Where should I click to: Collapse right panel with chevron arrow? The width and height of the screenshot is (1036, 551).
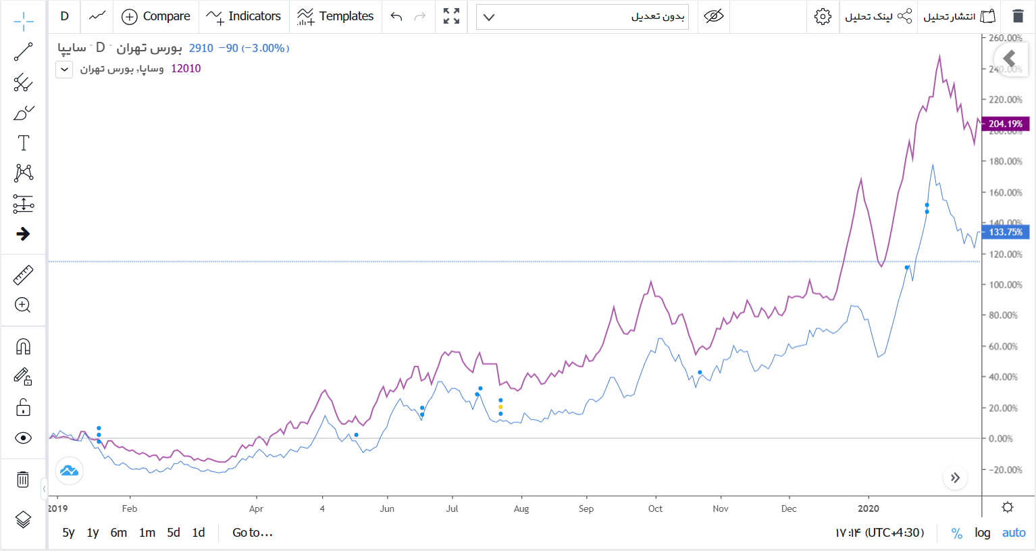point(1010,59)
